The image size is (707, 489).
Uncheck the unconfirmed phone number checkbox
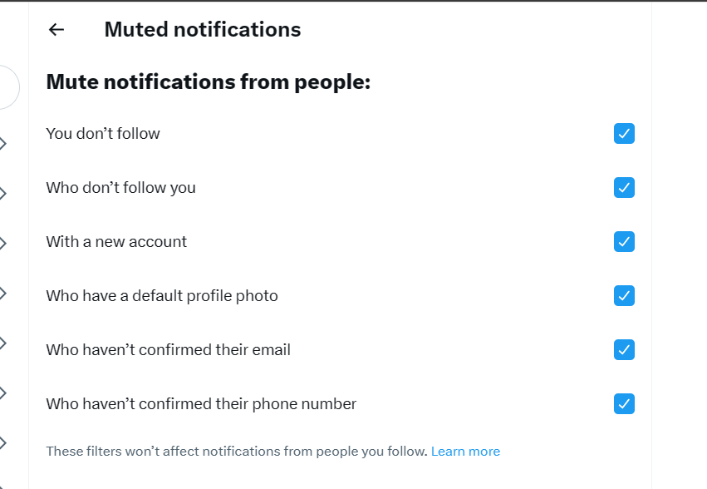tap(624, 404)
